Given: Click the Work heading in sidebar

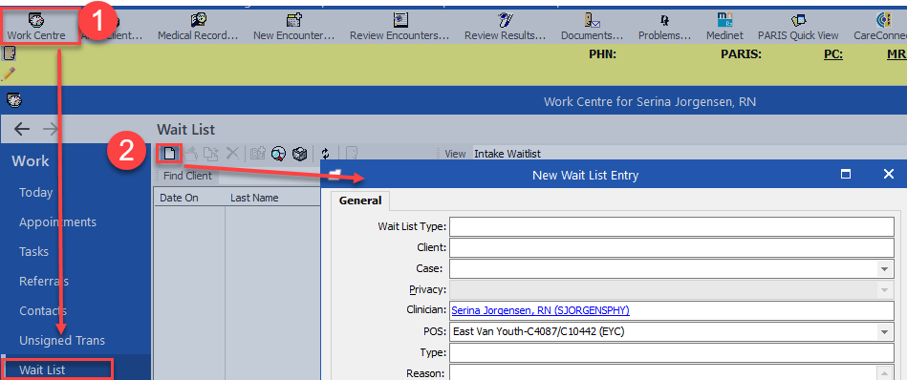Looking at the screenshot, I should point(30,161).
